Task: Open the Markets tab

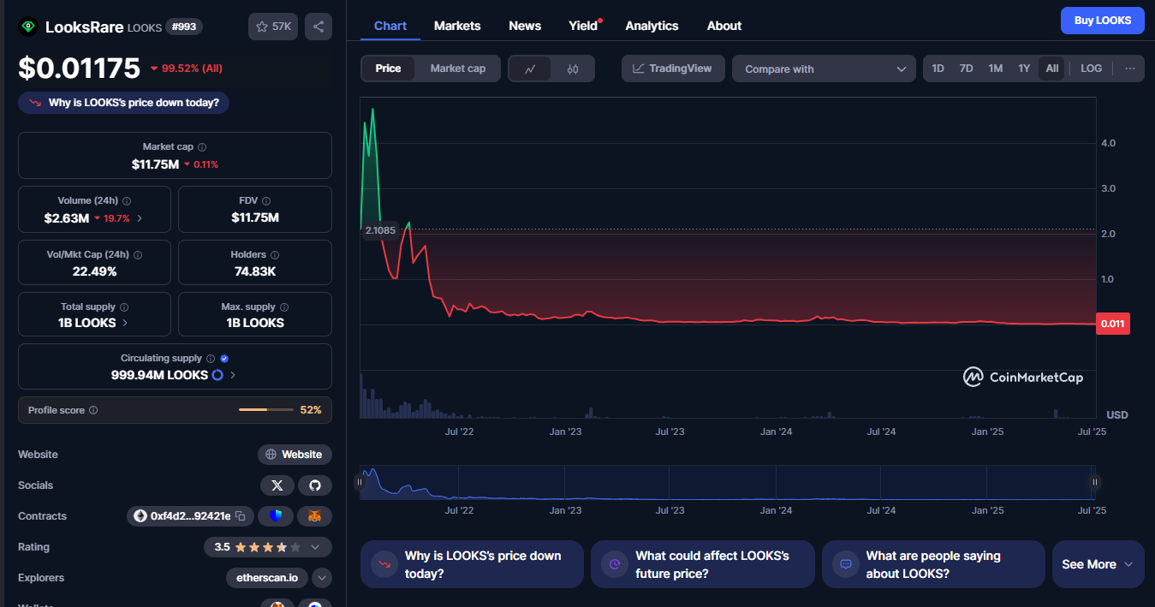Action: [x=457, y=26]
